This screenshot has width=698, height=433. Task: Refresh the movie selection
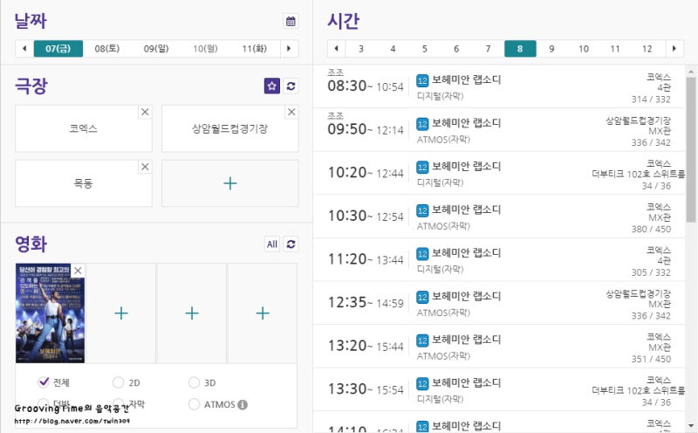(291, 244)
